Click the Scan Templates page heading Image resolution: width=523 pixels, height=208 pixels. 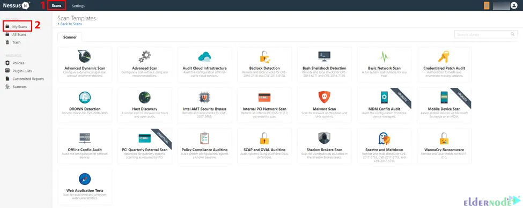77,18
